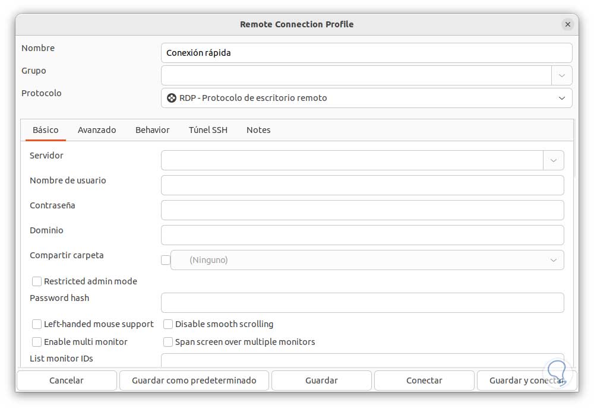Enable multi monitor option
Viewport: 594px width, 409px height.
click(x=37, y=342)
